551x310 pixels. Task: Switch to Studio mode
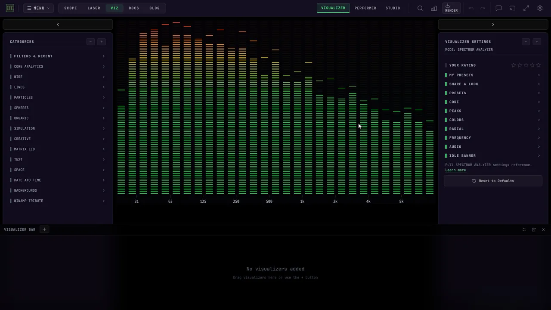393,8
